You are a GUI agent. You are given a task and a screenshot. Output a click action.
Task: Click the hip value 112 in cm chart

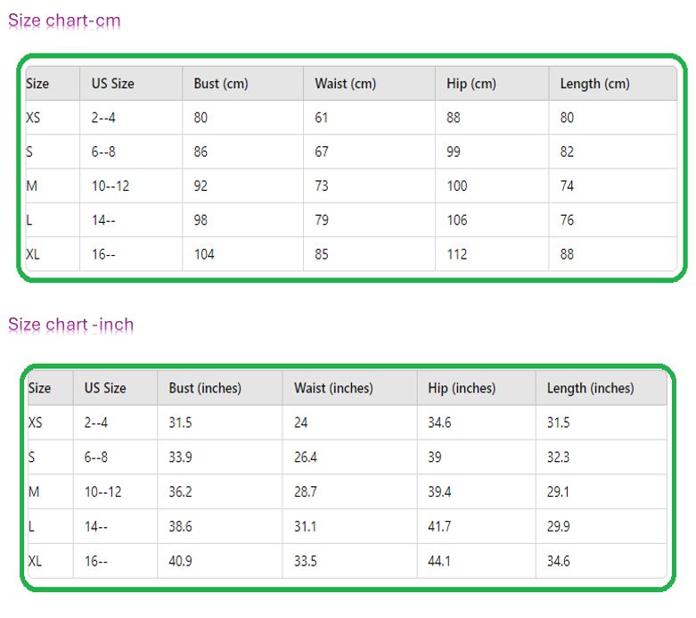(457, 254)
